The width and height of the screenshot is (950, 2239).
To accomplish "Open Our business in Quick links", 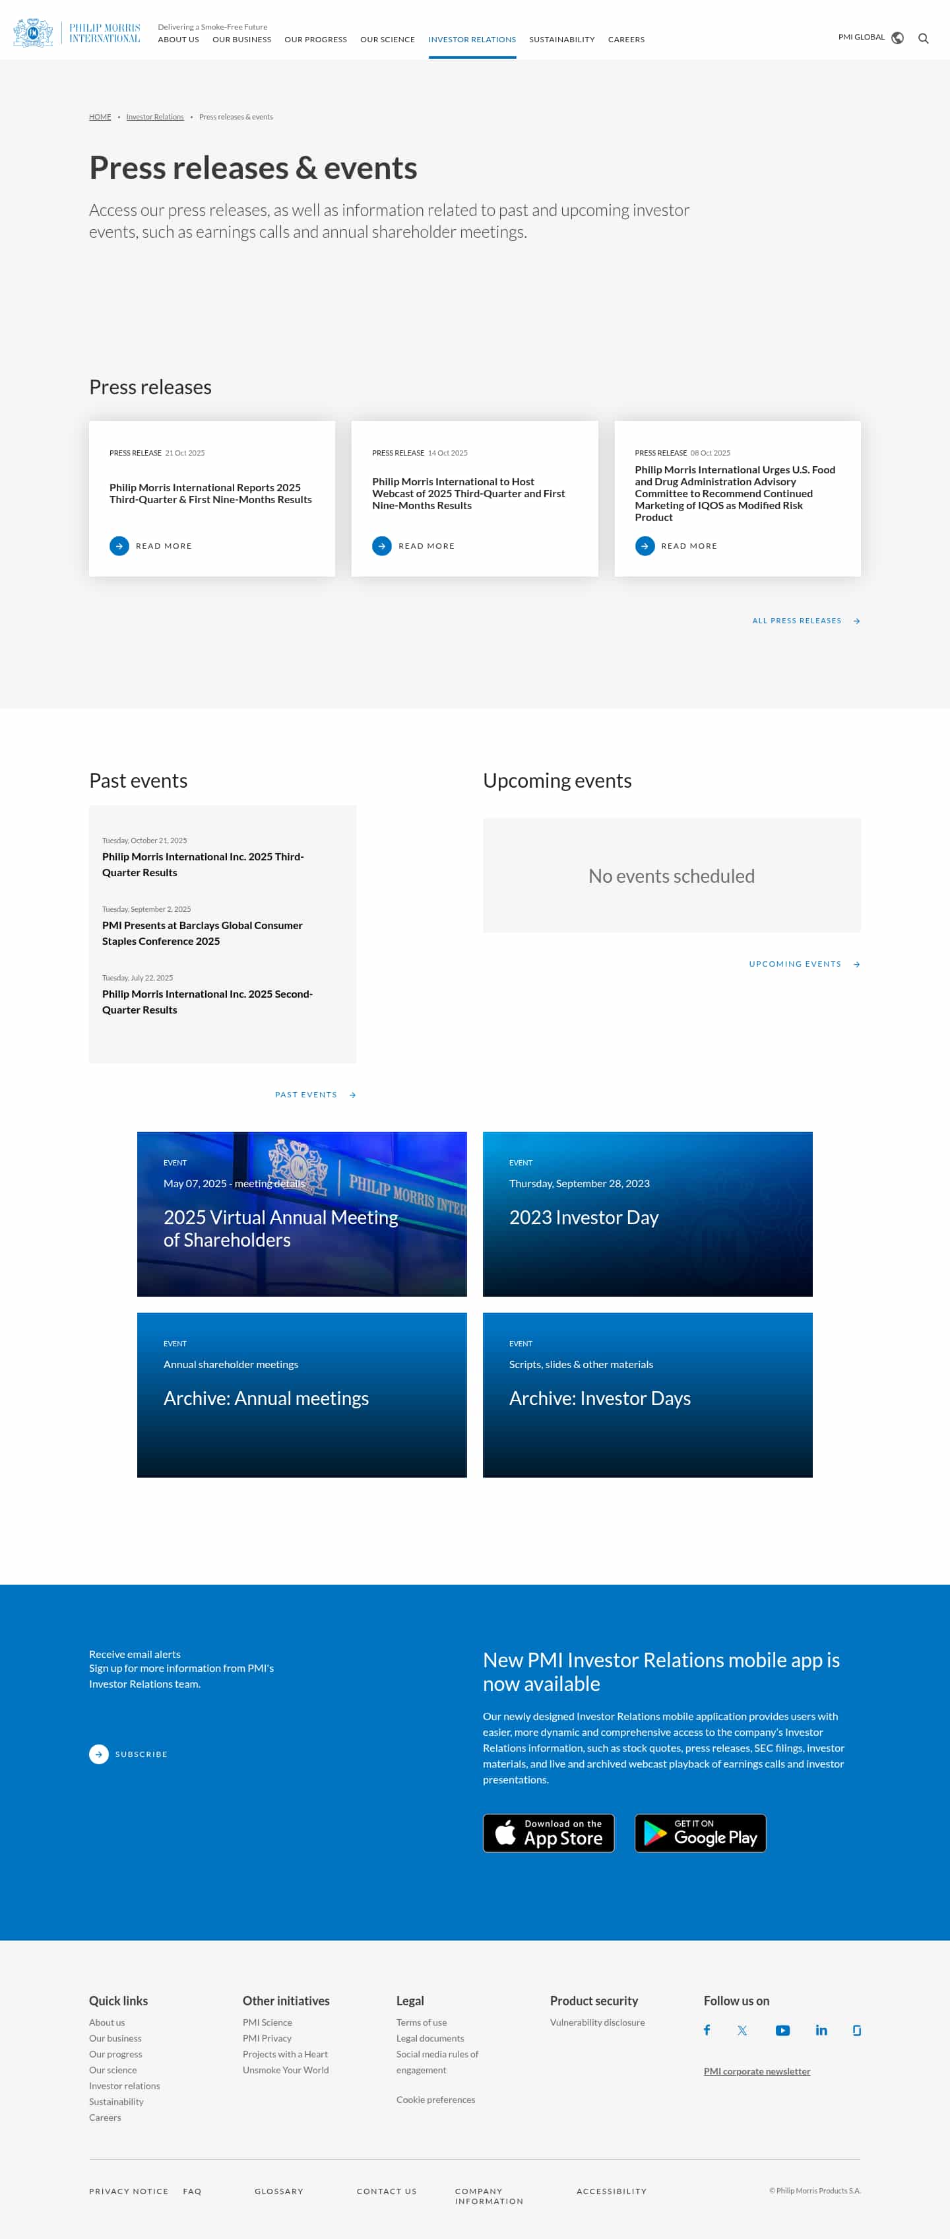I will [x=115, y=2038].
